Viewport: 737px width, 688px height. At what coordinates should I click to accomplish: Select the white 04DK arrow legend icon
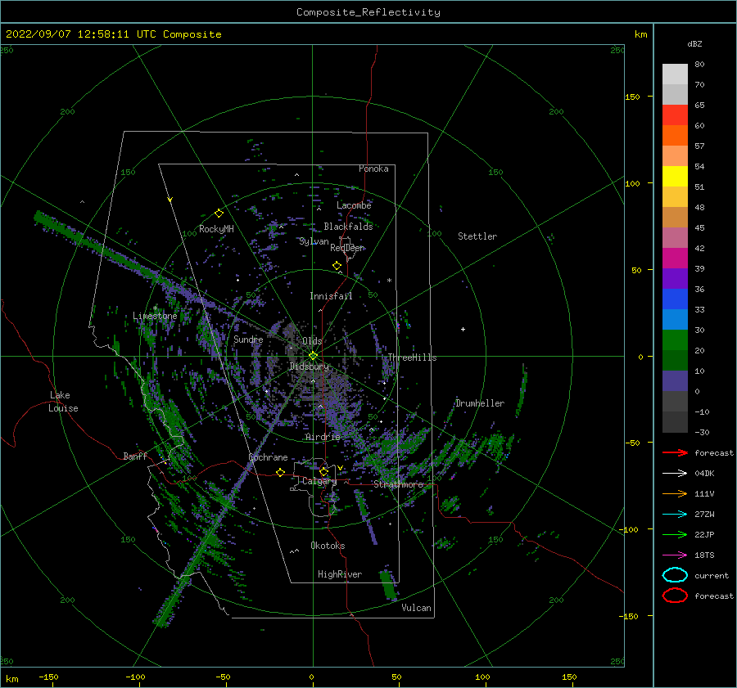coord(675,473)
